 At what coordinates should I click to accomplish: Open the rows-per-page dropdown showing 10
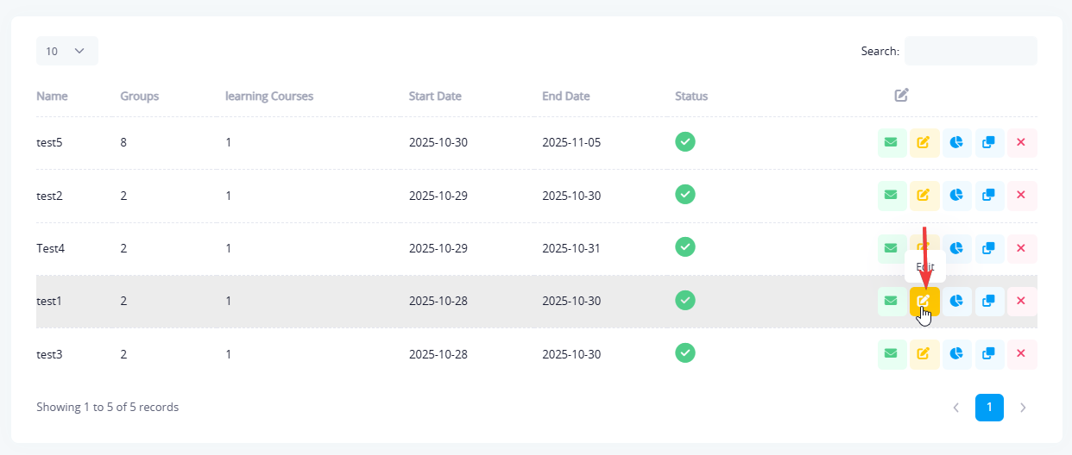pos(66,51)
